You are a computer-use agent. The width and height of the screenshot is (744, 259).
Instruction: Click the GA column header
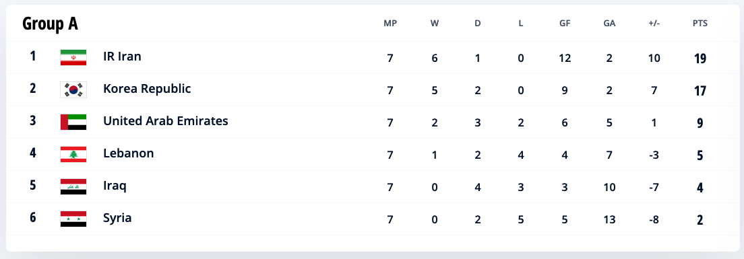(609, 23)
